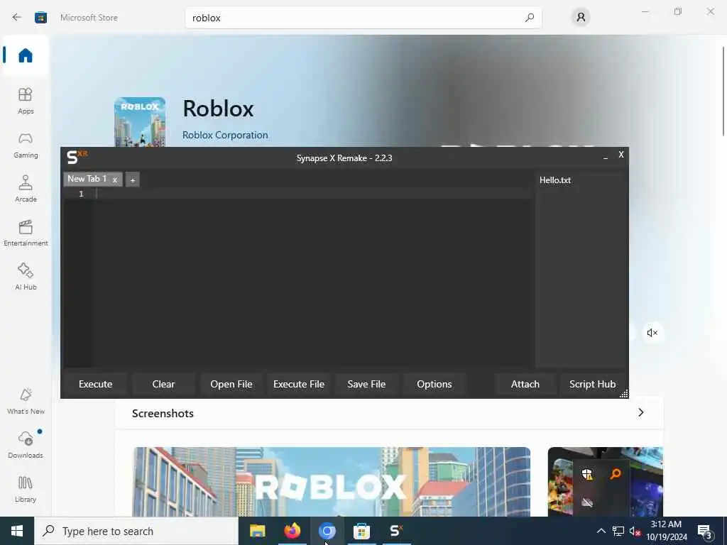Minimize the Synapse X Remake window
Viewport: 727px width, 545px height.
(x=606, y=157)
